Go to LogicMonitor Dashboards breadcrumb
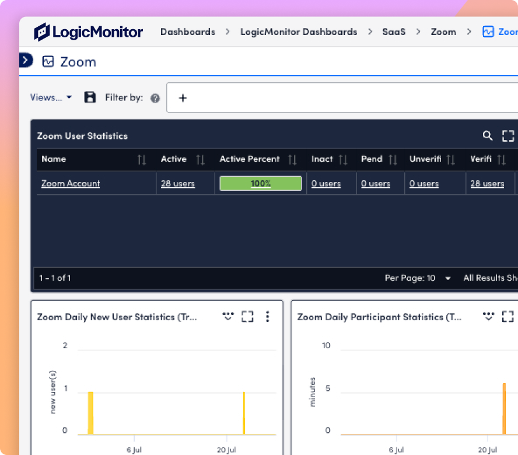The width and height of the screenshot is (518, 455). (299, 32)
